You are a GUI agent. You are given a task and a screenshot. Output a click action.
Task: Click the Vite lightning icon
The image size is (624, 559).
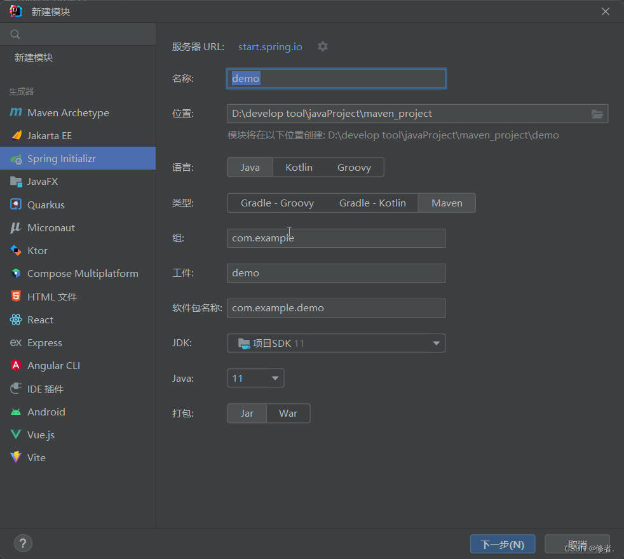click(x=16, y=457)
